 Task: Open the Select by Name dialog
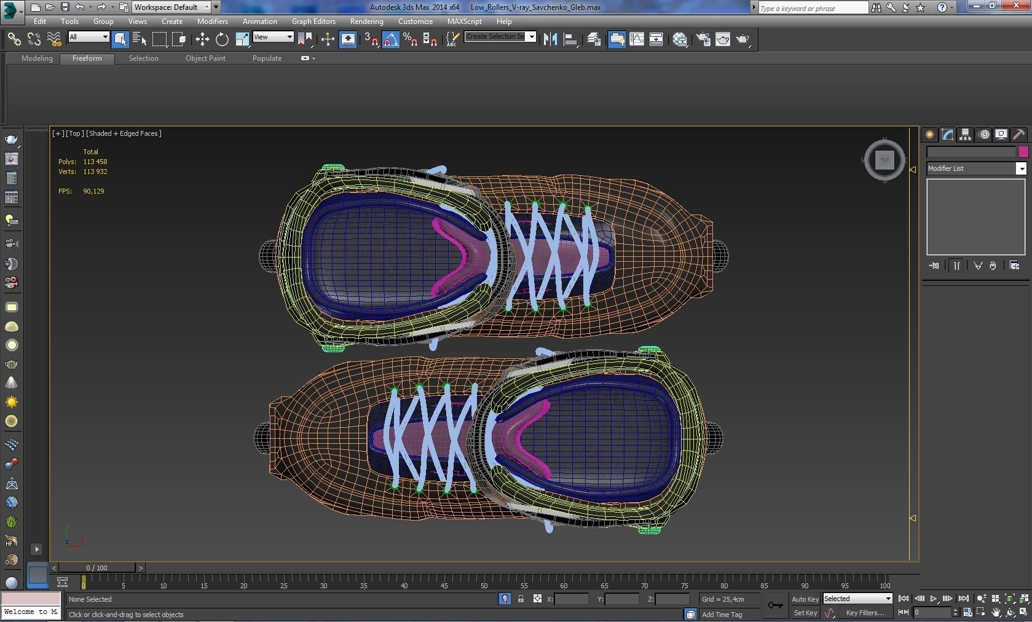140,39
